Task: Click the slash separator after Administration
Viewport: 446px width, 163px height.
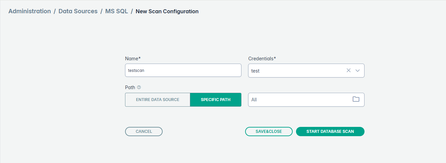Action: pyautogui.click(x=55, y=11)
